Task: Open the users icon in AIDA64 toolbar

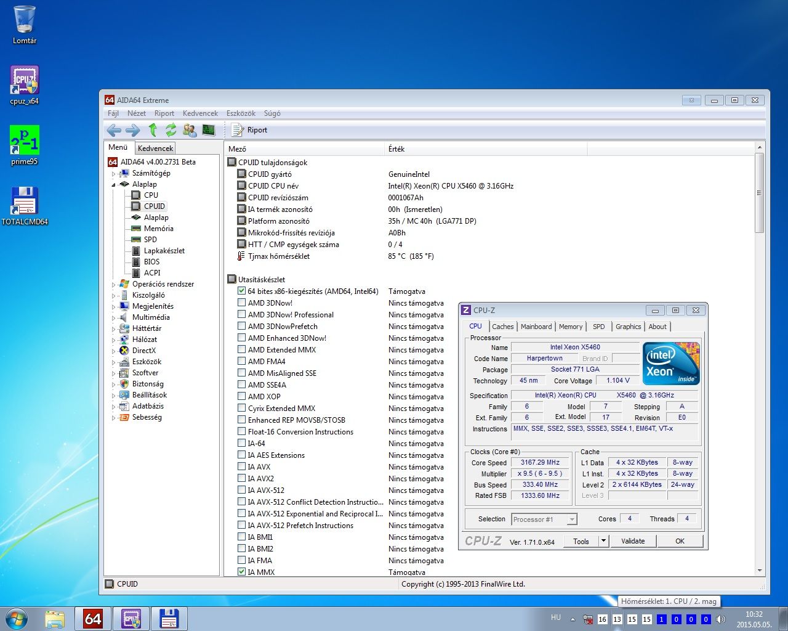Action: coord(190,130)
